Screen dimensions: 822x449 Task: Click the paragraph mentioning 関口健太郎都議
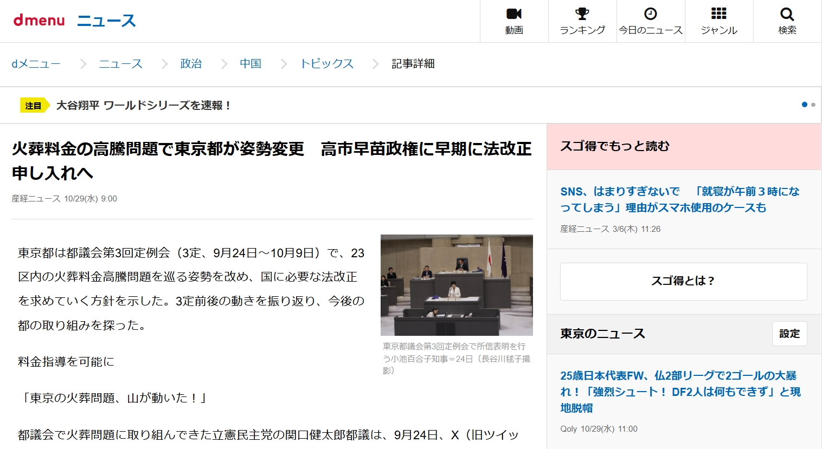click(268, 435)
